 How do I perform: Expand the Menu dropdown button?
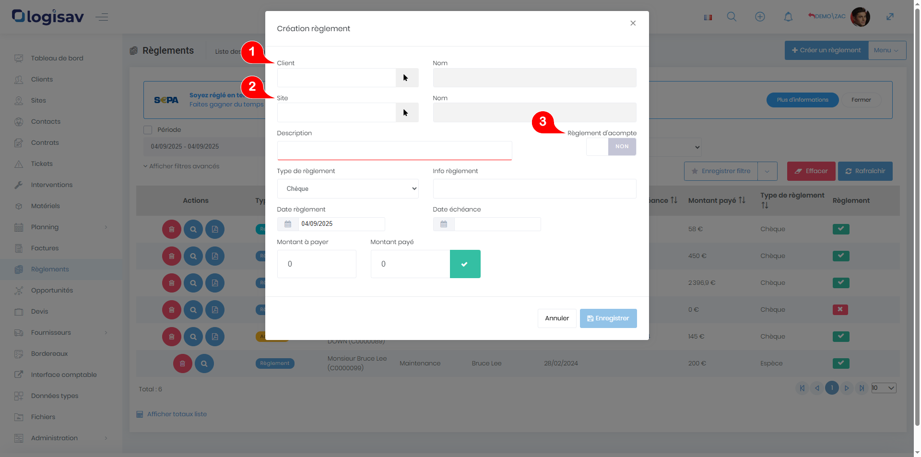point(886,50)
